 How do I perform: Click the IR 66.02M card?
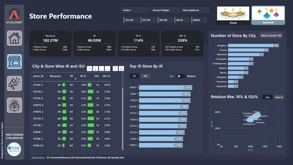coord(94,43)
